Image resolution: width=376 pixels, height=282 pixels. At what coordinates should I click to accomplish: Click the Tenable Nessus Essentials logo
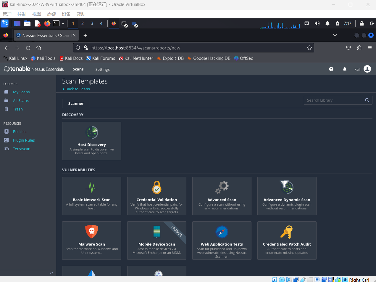click(34, 69)
